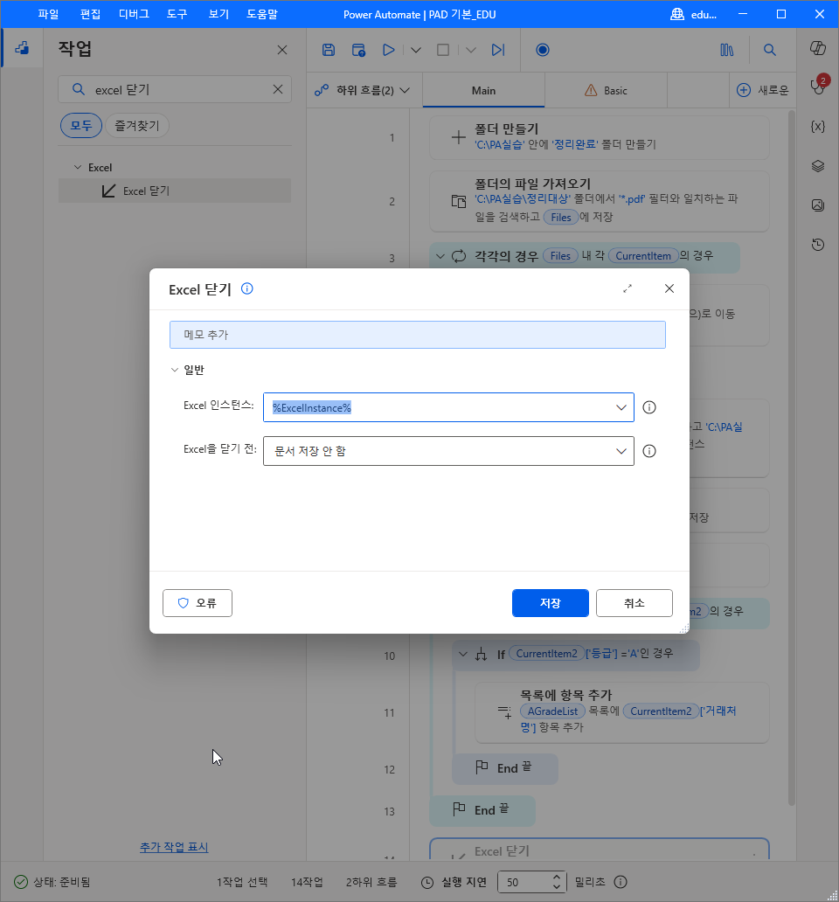Viewport: 839px width, 902px height.
Task: Click info icon for Excel 인스턴스 field
Action: (649, 408)
